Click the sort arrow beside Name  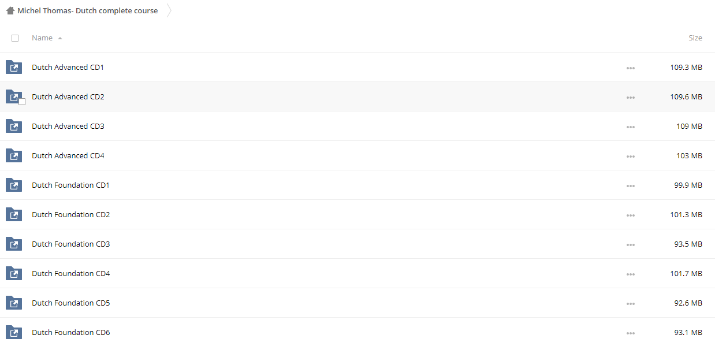pyautogui.click(x=60, y=38)
